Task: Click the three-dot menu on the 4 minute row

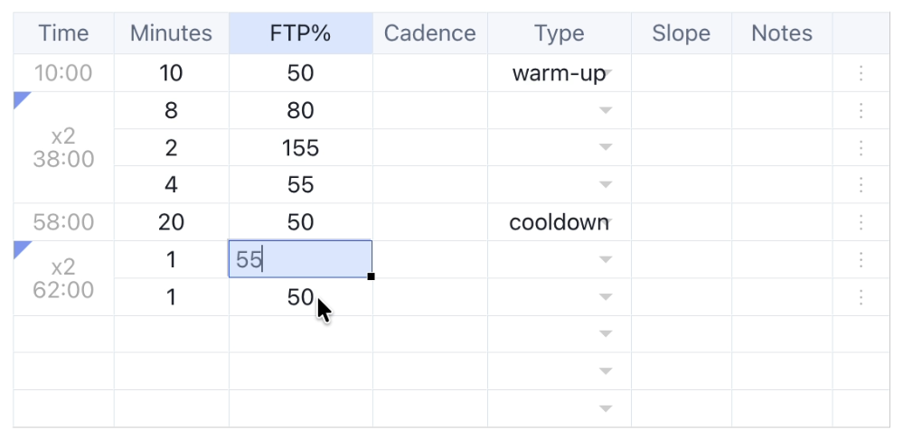Action: (861, 184)
